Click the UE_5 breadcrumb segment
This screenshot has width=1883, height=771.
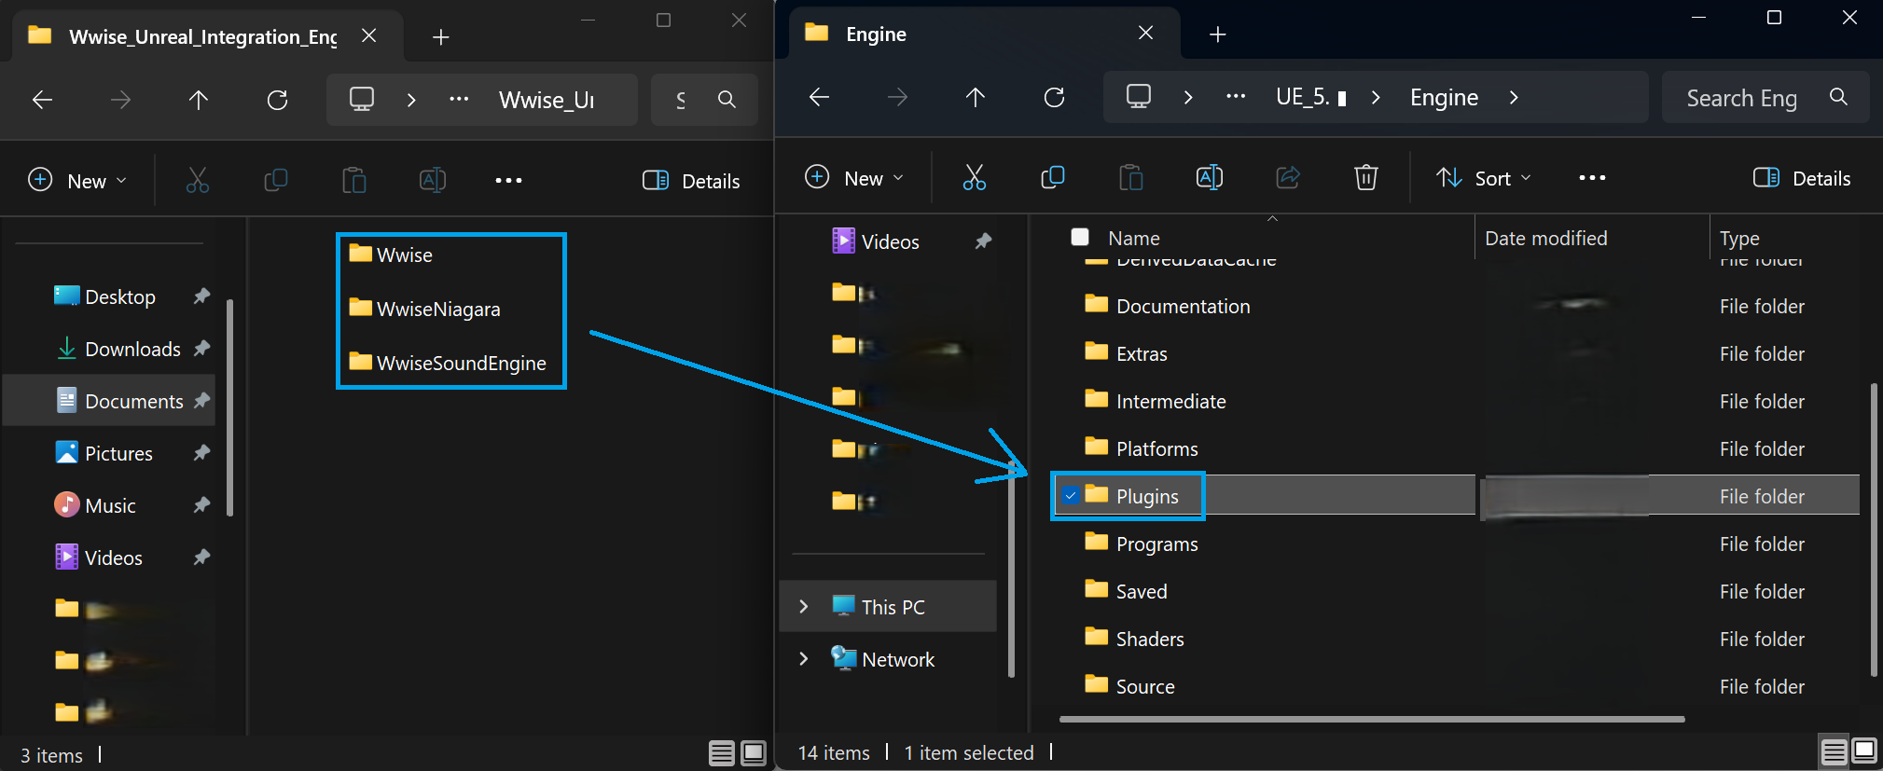click(1310, 97)
